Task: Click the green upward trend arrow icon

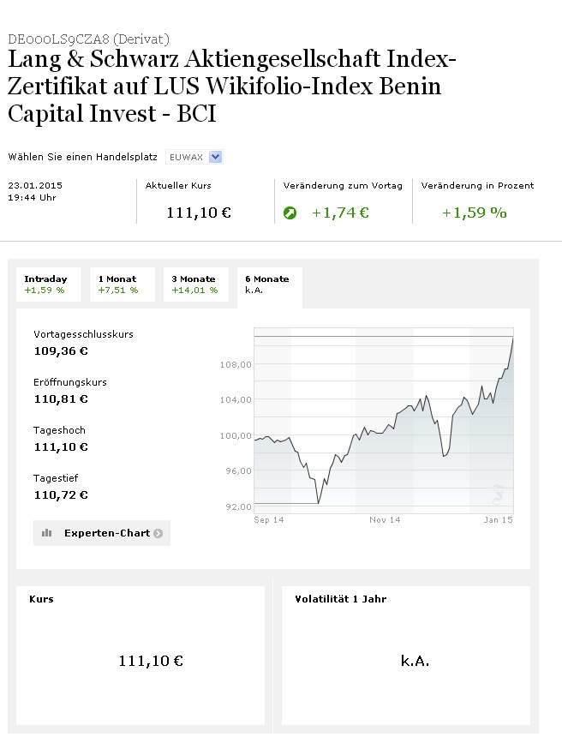Action: click(x=290, y=213)
